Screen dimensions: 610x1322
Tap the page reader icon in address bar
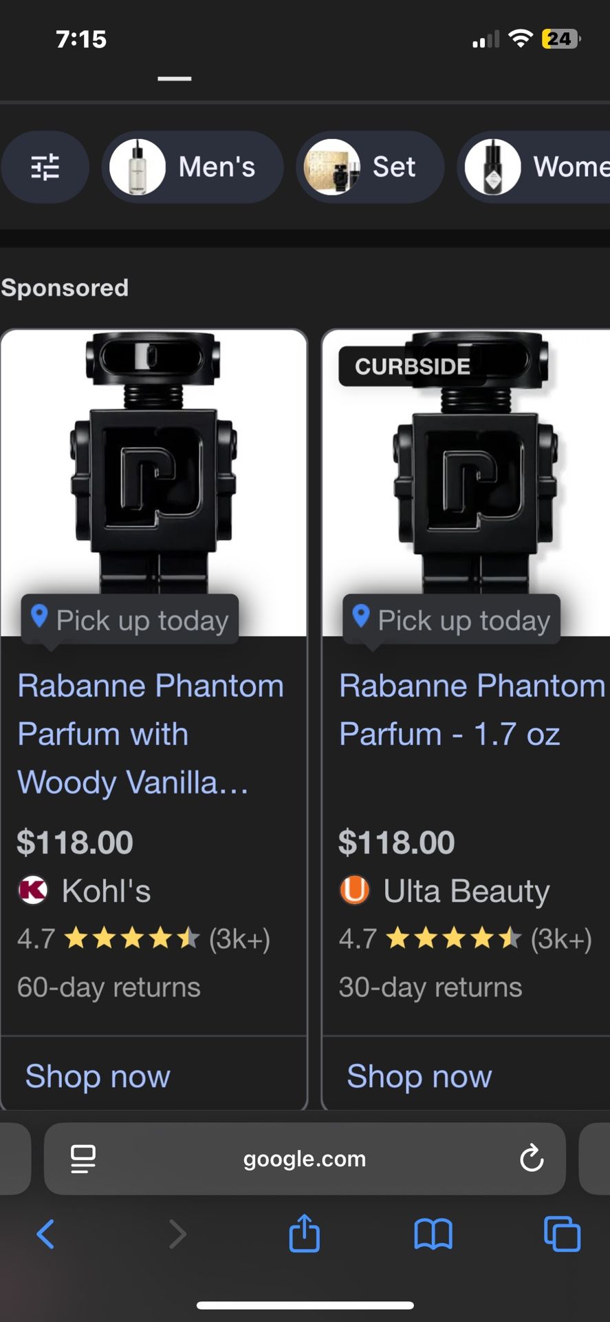point(83,1158)
